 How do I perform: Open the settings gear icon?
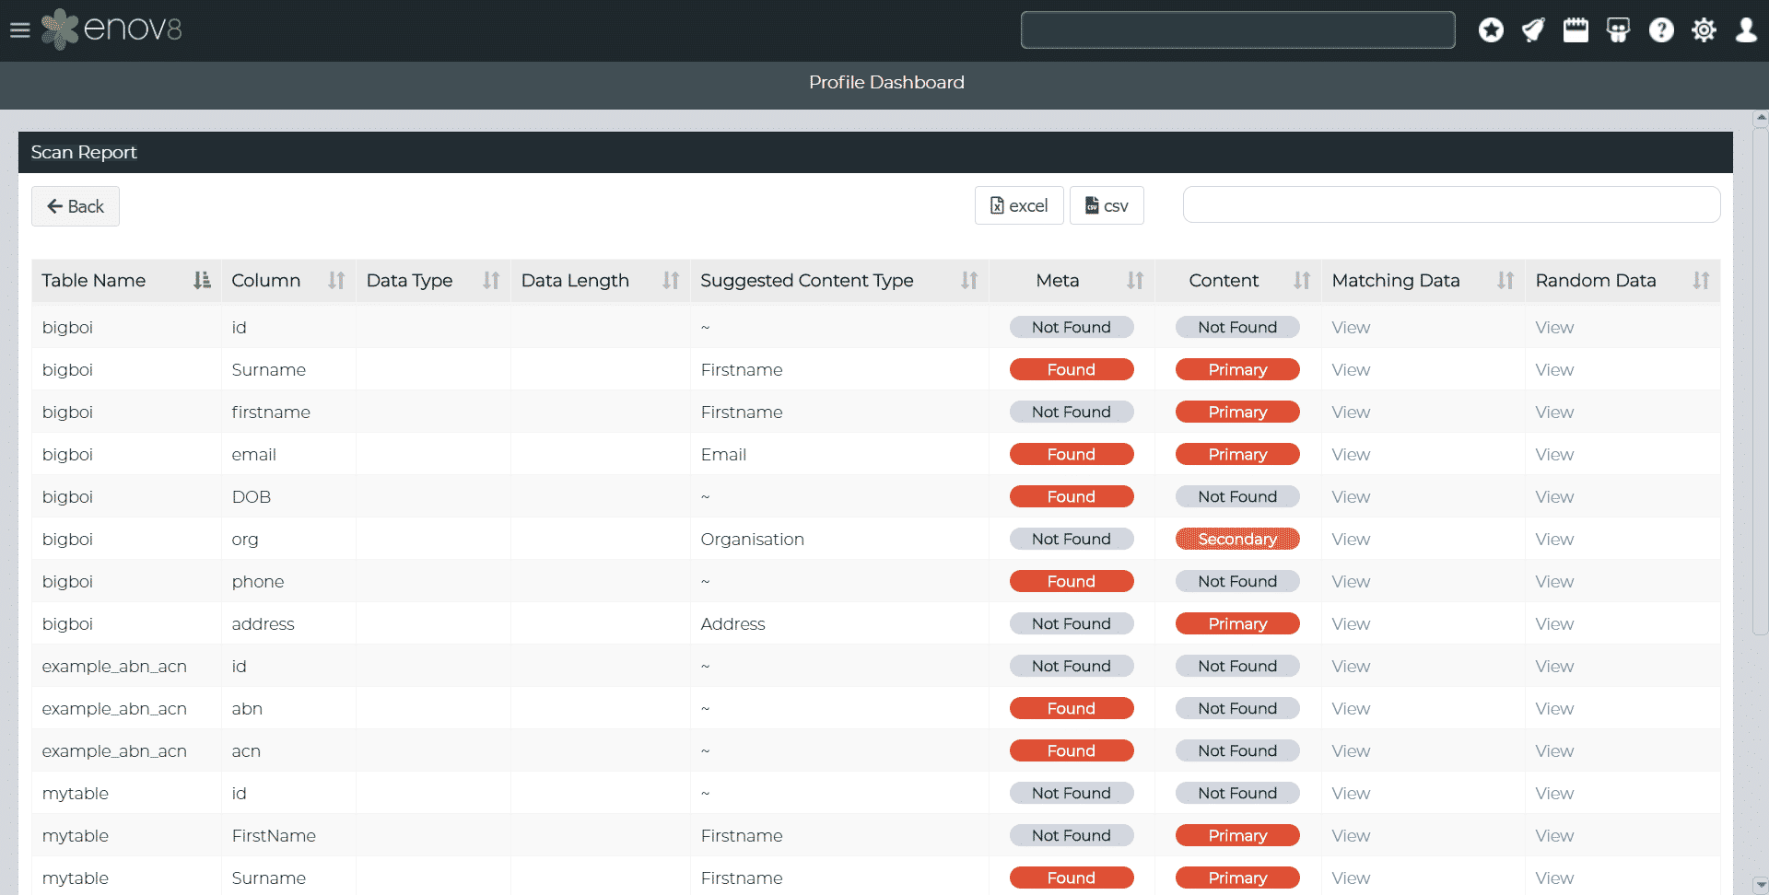tap(1704, 30)
